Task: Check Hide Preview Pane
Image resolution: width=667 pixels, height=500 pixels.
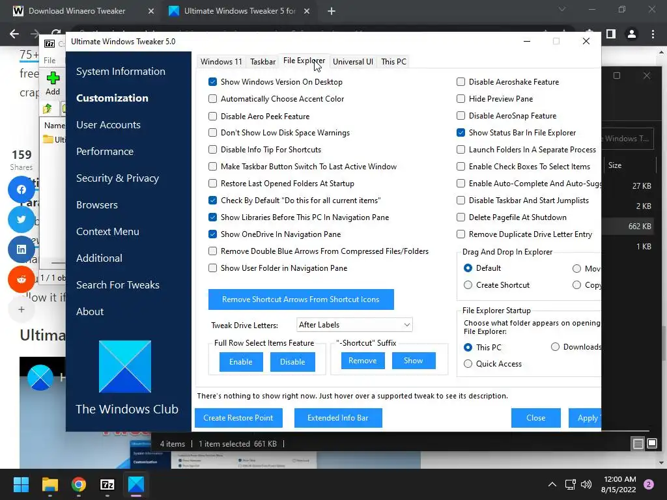Action: tap(461, 99)
